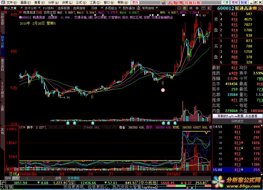Click the 大赛 button
263x190 pixels.
coord(225,3)
